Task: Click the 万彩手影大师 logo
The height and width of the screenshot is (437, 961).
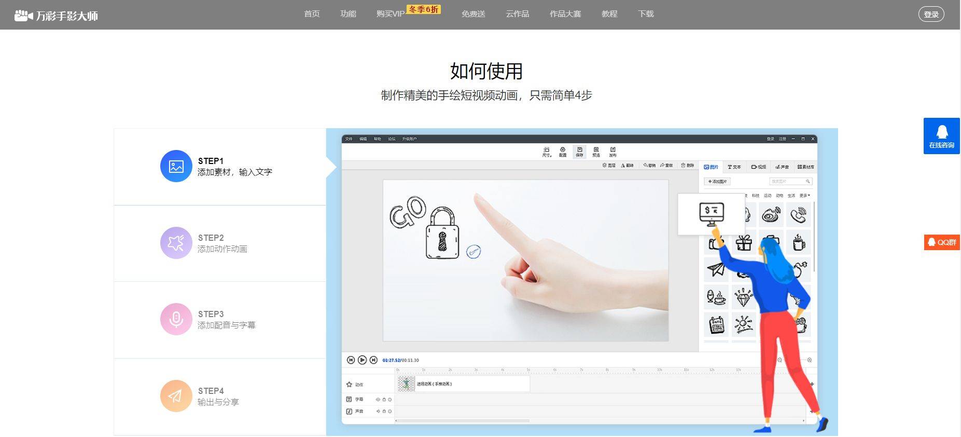Action: coord(56,16)
